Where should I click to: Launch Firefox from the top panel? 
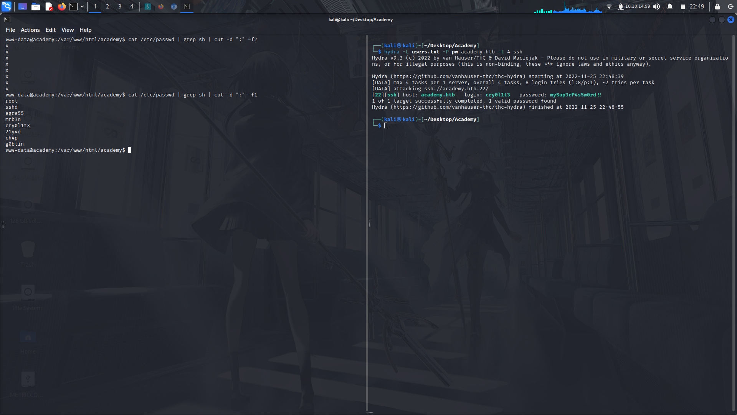pyautogui.click(x=61, y=7)
